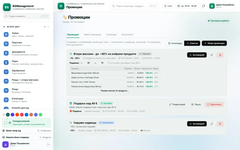Click Пилинг гел с AHA 120 мл row

[x=115, y=82]
